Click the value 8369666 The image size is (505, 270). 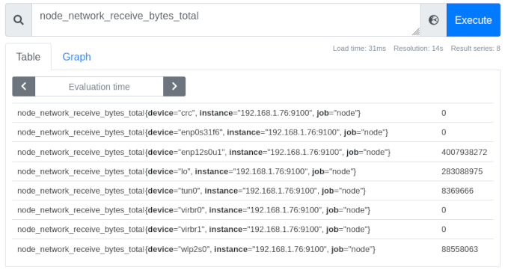pos(457,191)
